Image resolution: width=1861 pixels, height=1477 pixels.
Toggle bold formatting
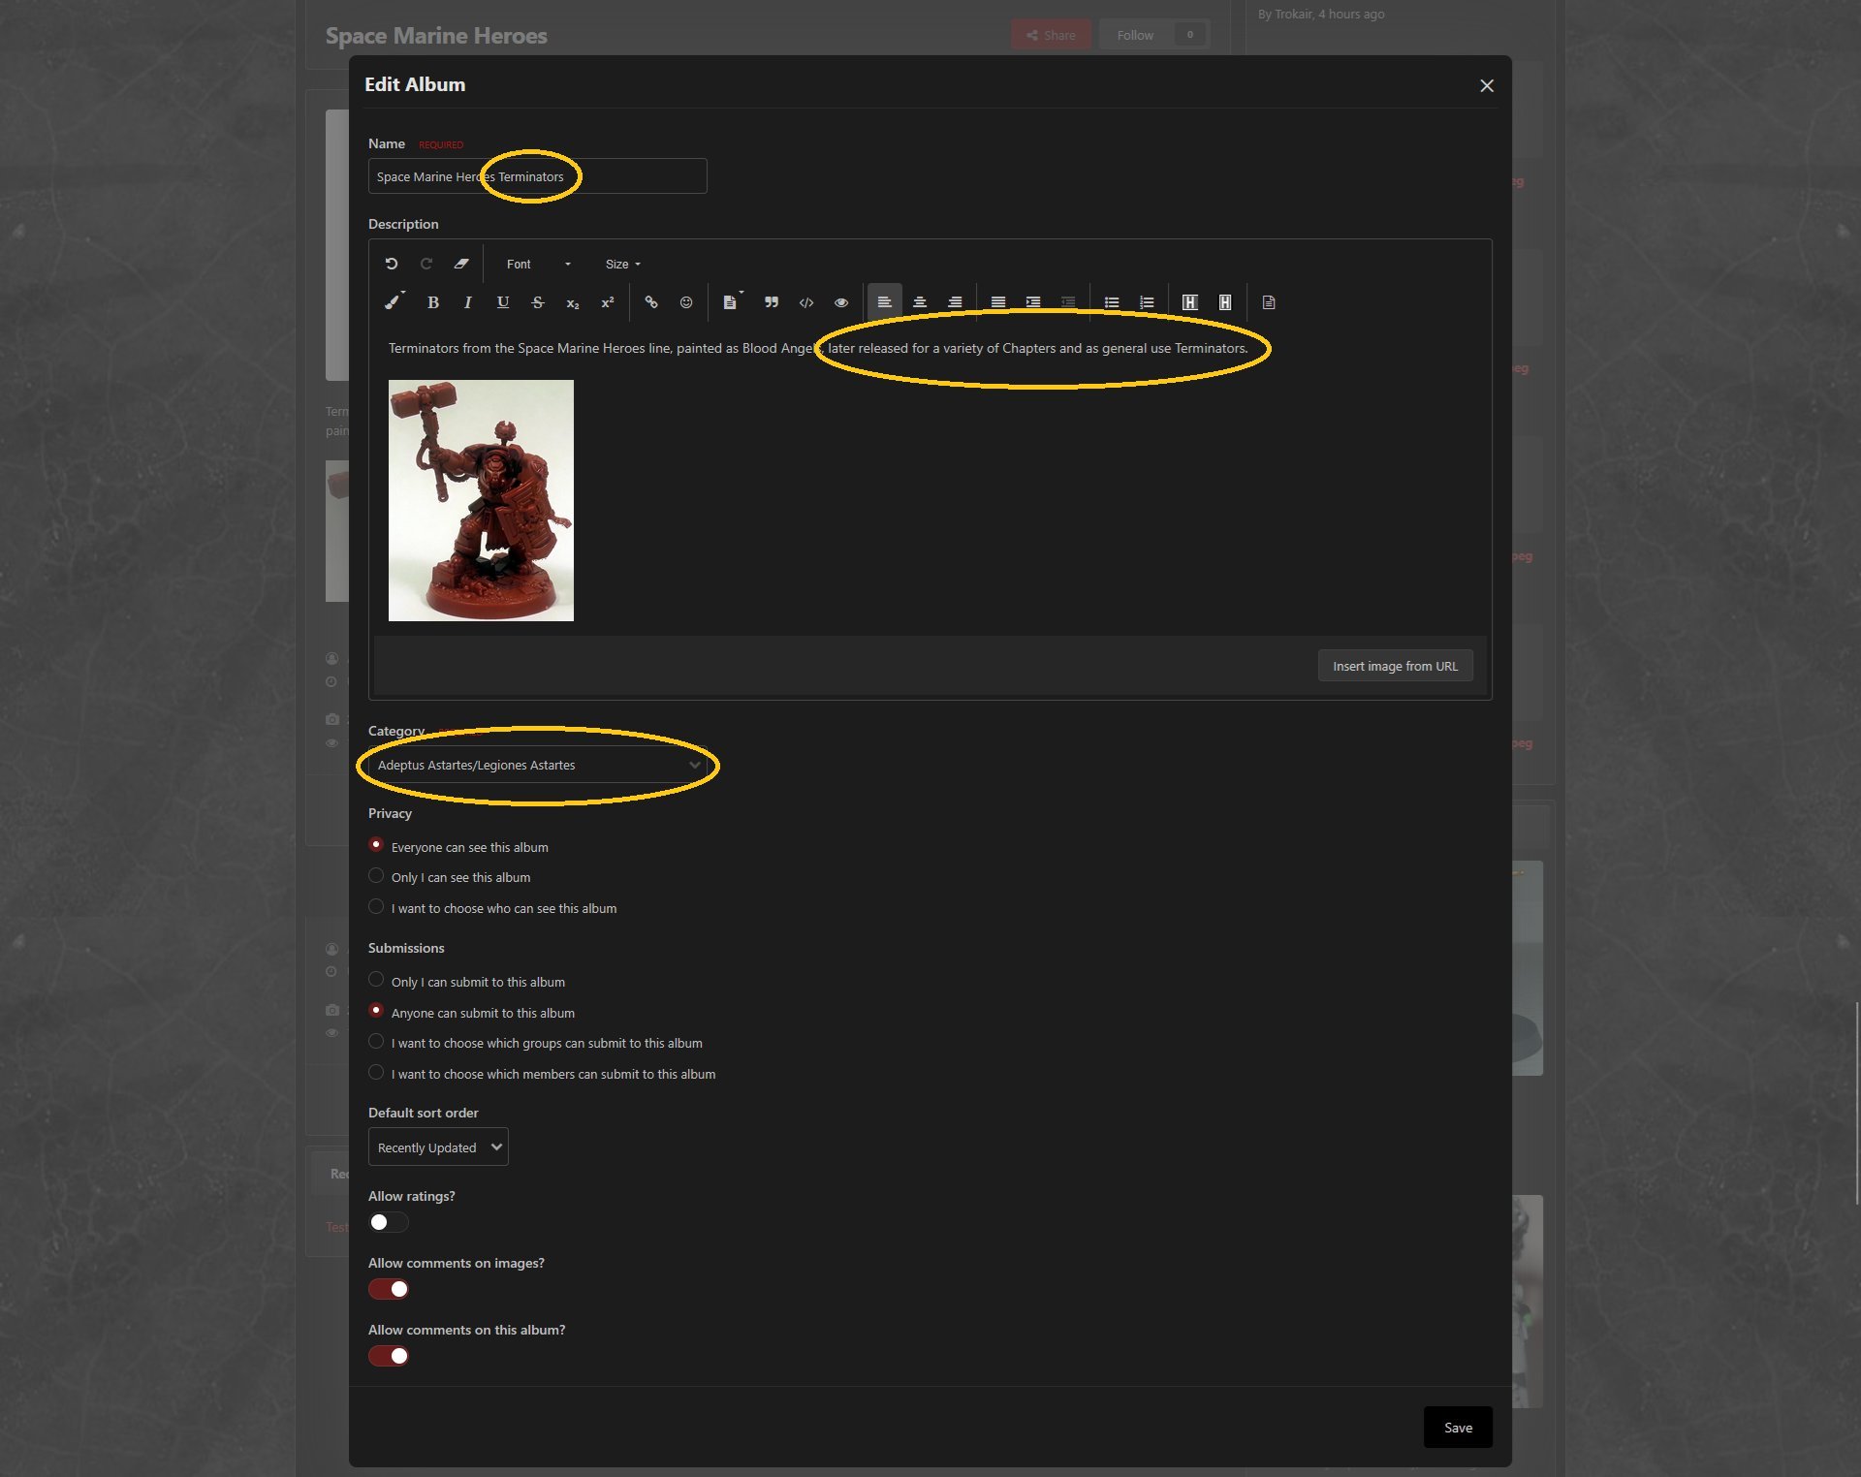tap(433, 302)
